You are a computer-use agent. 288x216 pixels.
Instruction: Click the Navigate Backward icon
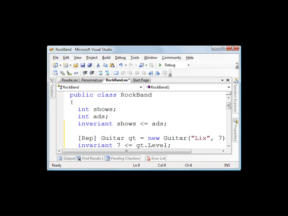tap(141, 65)
